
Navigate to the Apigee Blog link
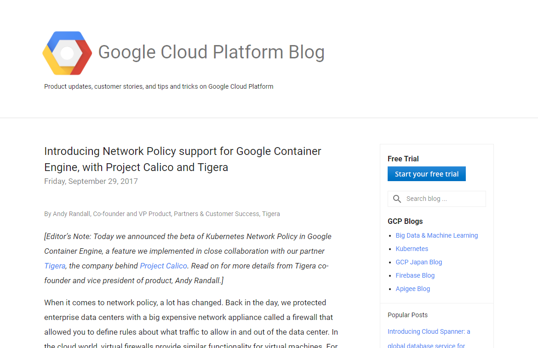(412, 289)
